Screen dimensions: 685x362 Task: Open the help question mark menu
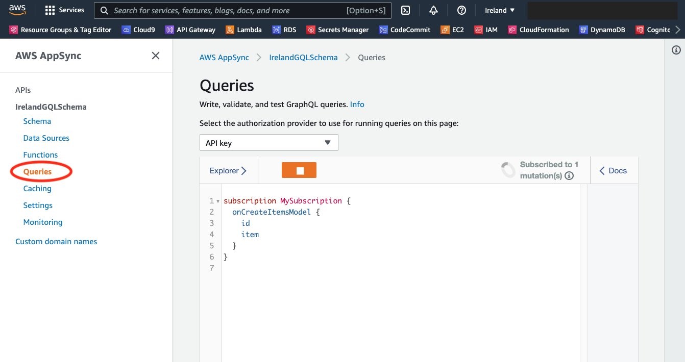[461, 10]
